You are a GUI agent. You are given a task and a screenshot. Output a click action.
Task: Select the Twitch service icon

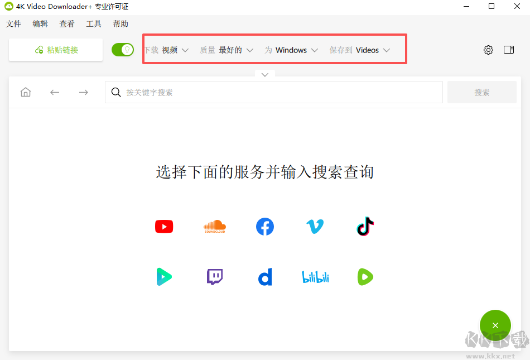point(214,276)
